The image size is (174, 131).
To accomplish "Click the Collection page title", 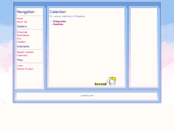I will pos(58,12).
